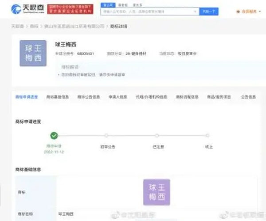Switch to the 商标基础信息 tab

(57, 96)
